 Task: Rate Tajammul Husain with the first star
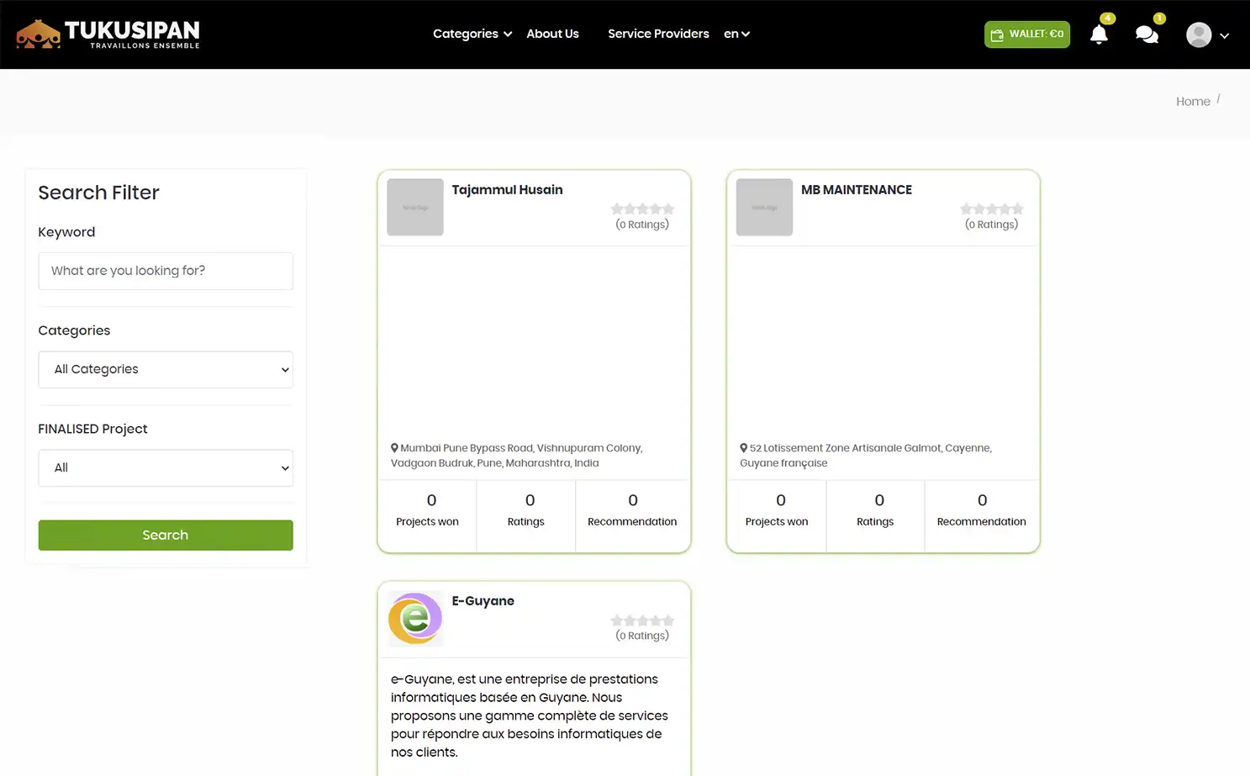(x=618, y=209)
